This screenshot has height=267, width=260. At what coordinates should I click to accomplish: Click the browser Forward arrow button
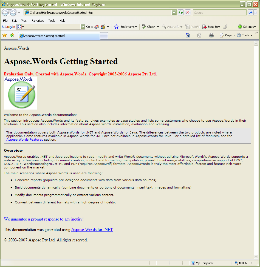tap(13, 12)
